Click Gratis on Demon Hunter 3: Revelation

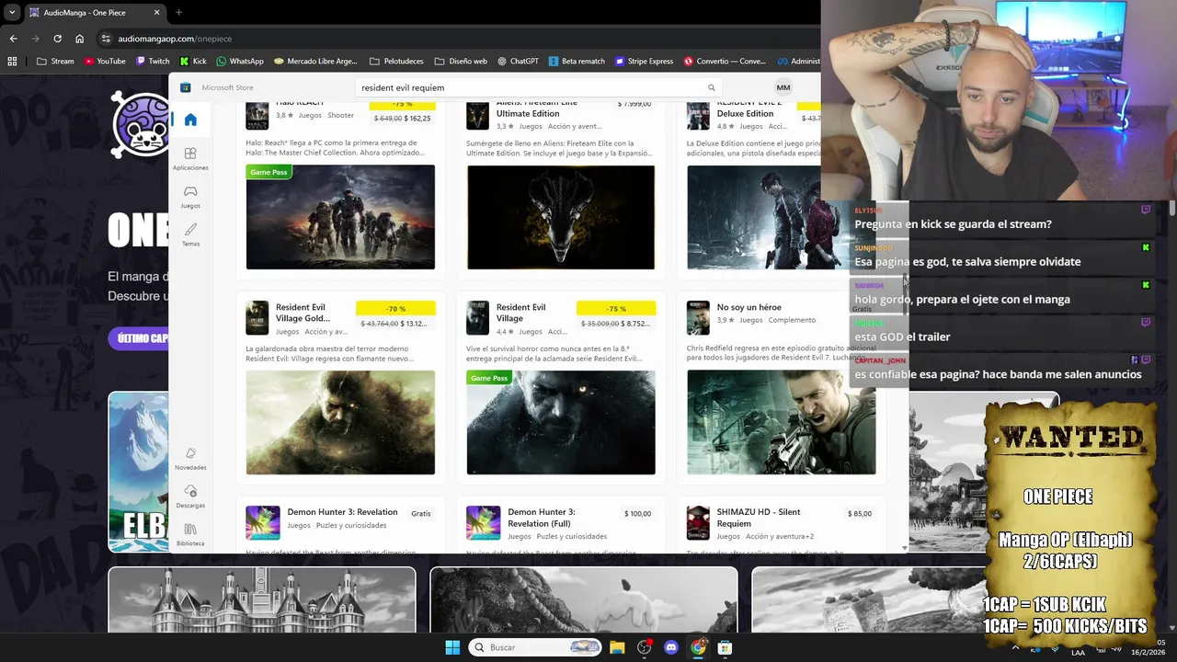click(x=421, y=514)
